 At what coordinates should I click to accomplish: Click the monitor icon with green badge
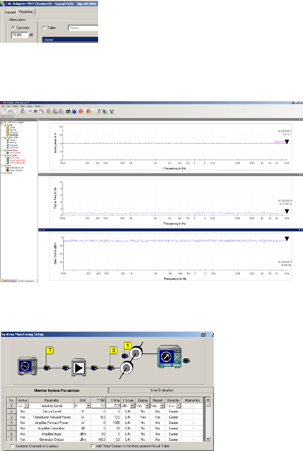point(68,111)
